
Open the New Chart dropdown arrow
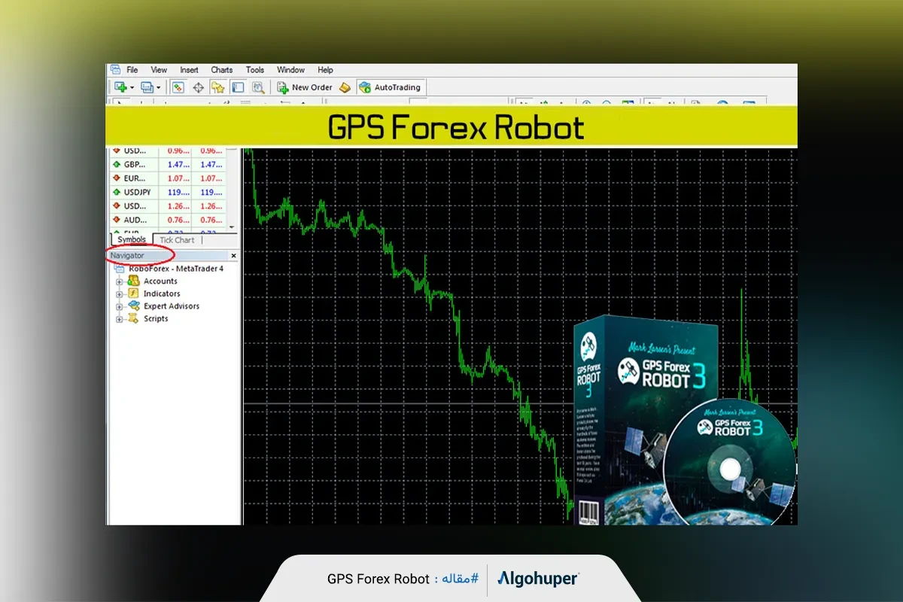132,87
